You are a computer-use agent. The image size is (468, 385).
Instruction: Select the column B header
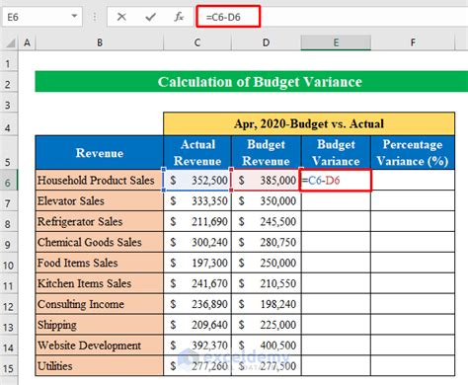100,42
